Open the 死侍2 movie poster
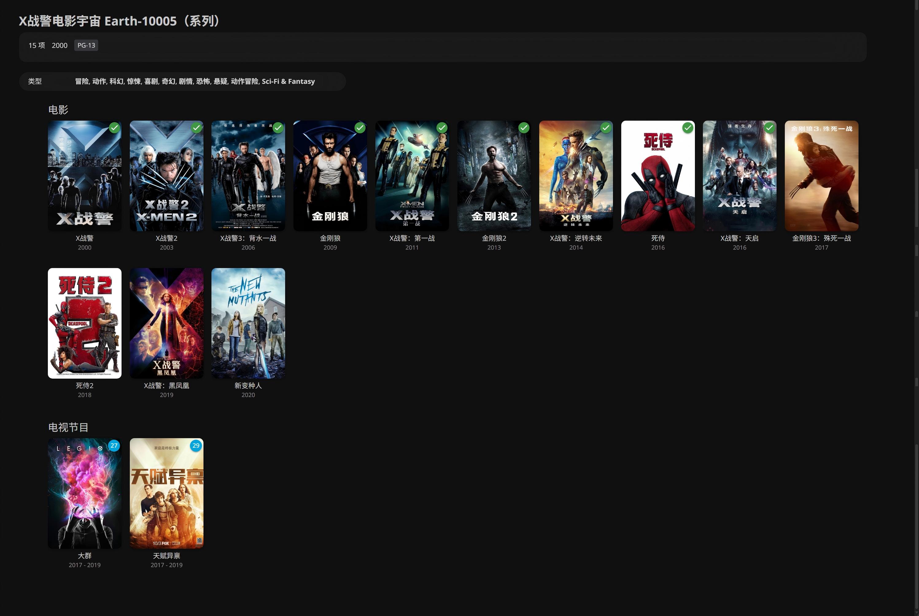 click(x=85, y=323)
